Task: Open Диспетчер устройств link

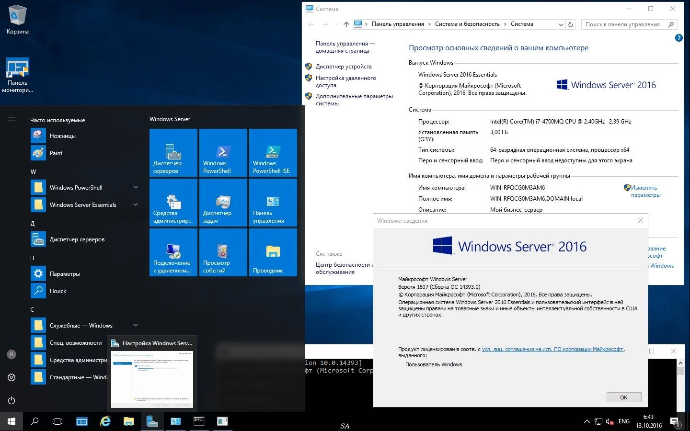Action: [344, 67]
